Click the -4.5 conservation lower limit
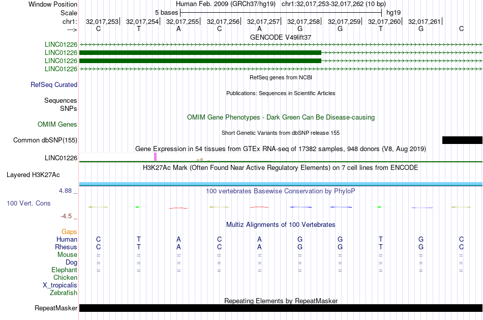Image resolution: width=483 pixels, height=320 pixels. pyautogui.click(x=66, y=216)
